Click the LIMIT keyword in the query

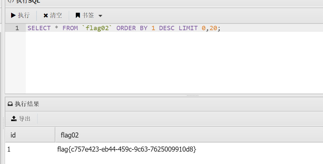click(x=188, y=28)
